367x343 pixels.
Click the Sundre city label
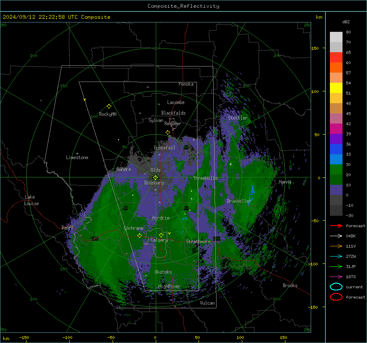coord(124,169)
